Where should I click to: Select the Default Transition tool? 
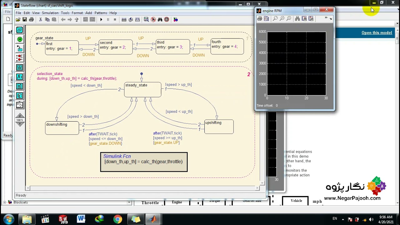(19, 49)
